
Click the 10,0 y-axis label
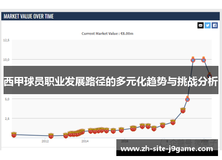click(6, 60)
